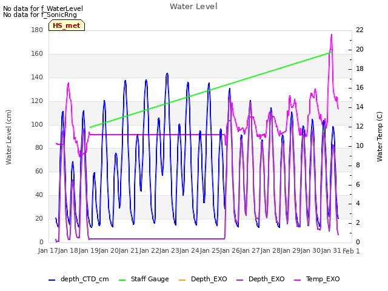Click the blue depth_CTD_cm legend swatch
Screen dimensions: 388x291
coord(52,280)
